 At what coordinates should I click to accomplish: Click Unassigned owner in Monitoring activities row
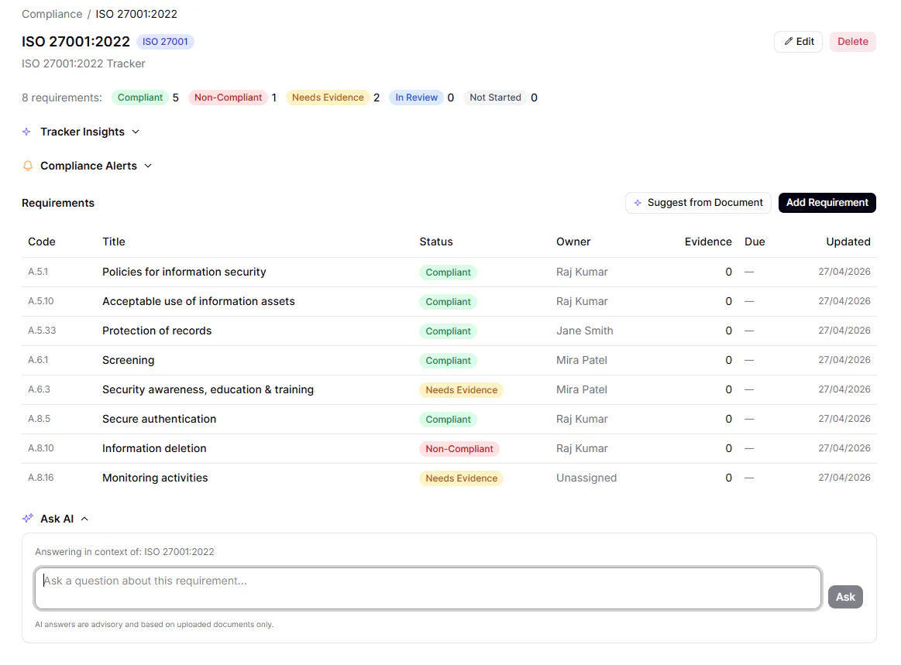pos(586,478)
